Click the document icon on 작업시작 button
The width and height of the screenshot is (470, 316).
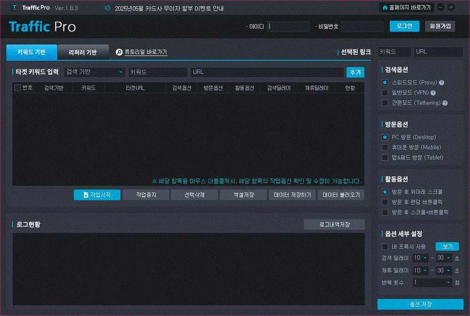pos(86,195)
